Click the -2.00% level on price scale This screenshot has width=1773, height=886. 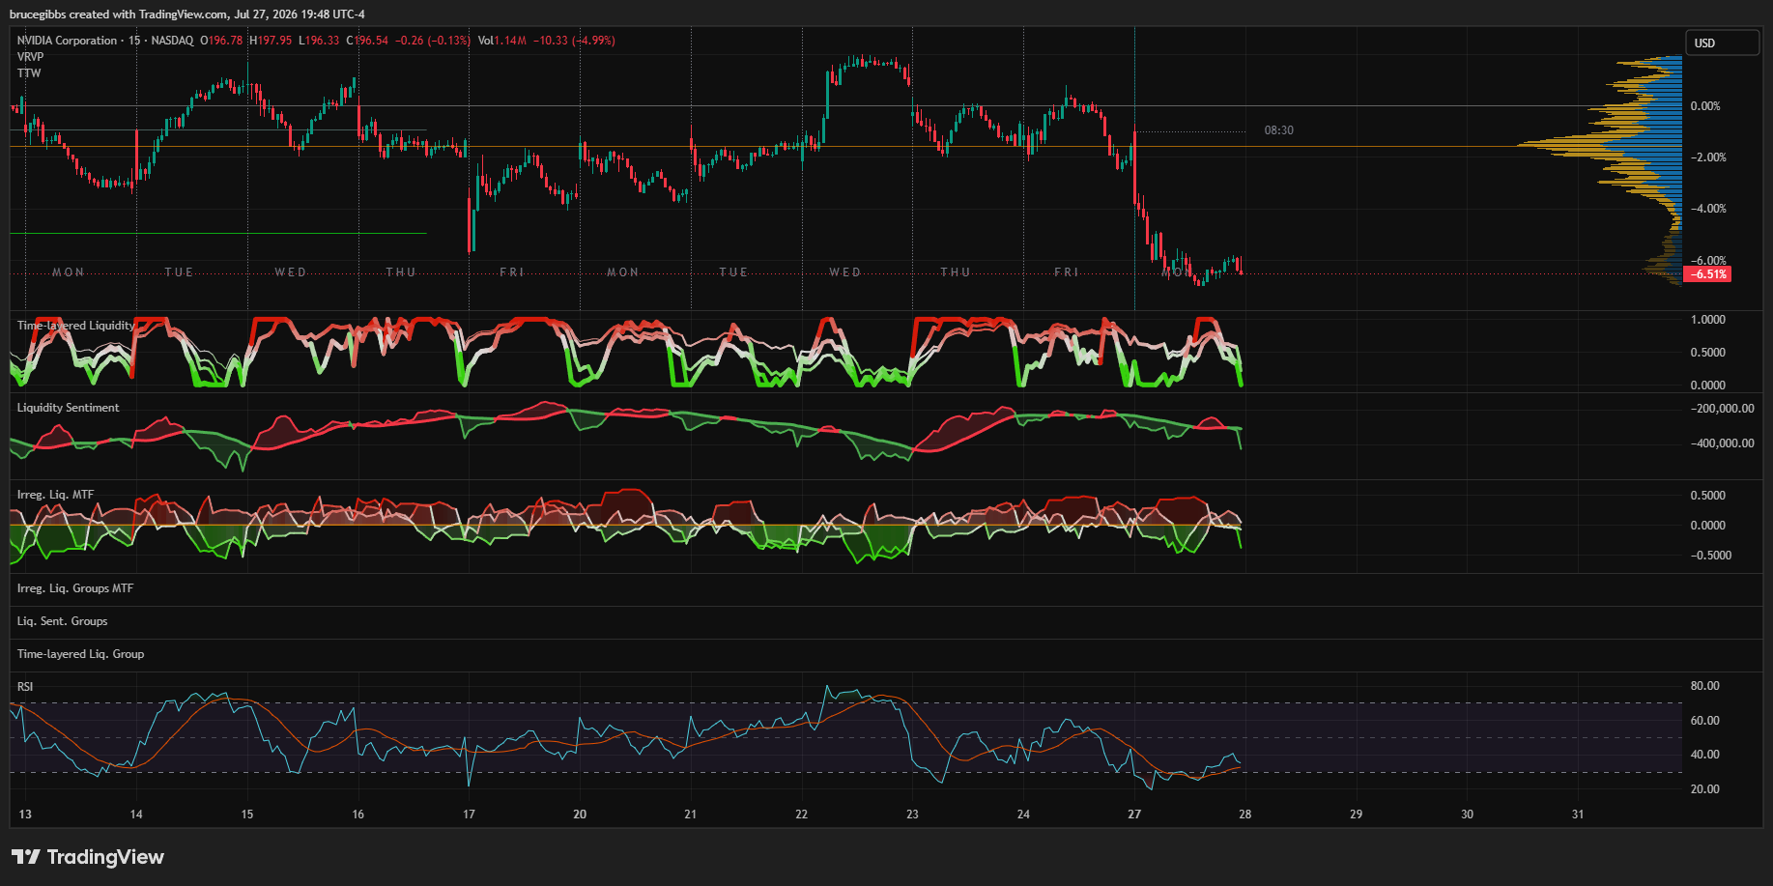click(x=1708, y=157)
